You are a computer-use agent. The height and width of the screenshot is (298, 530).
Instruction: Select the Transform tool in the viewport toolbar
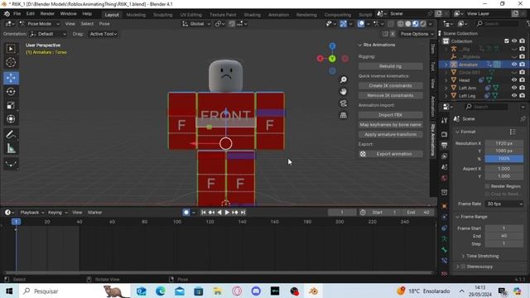(x=11, y=119)
